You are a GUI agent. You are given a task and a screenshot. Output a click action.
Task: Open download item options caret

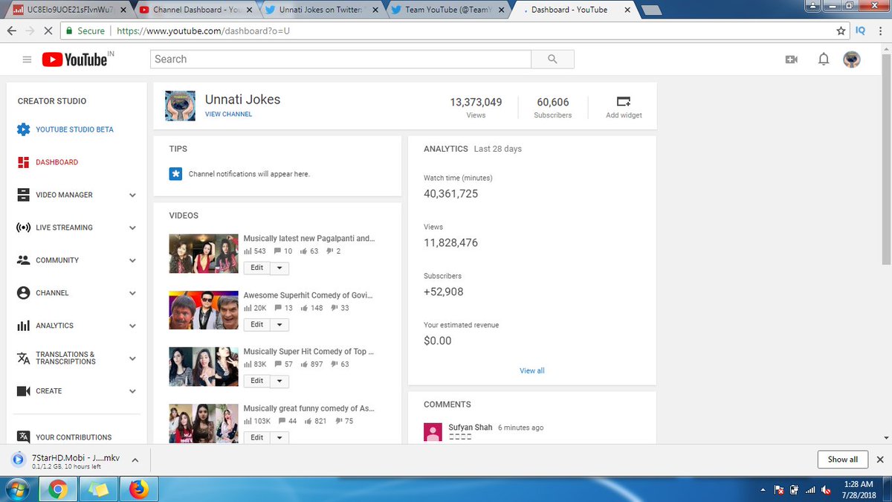pos(135,460)
